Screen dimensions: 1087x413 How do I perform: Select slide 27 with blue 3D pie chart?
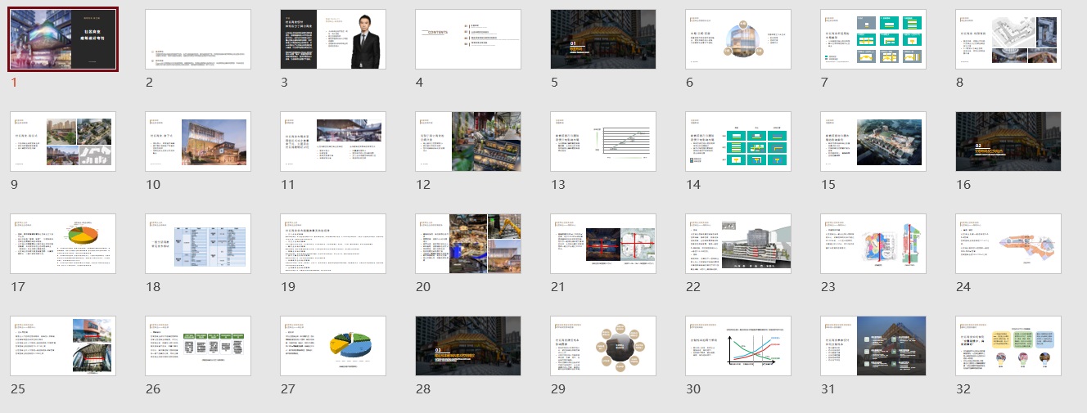pos(333,346)
